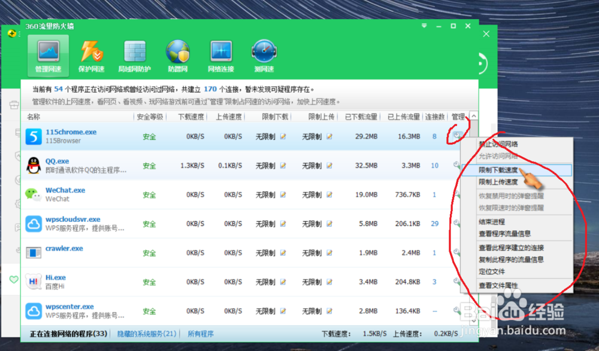
Task: Edit upload limit for wpscenter.exe
Action: pyautogui.click(x=329, y=311)
